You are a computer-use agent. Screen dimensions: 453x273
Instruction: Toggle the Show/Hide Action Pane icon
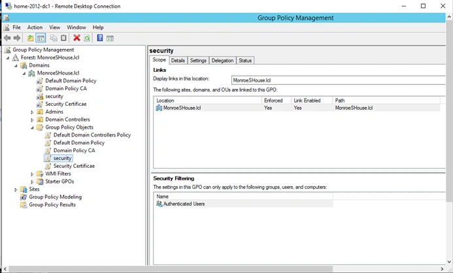click(x=110, y=38)
